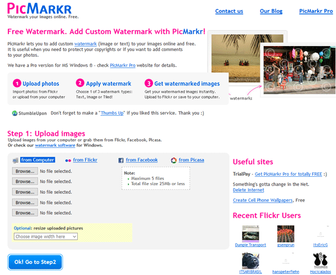Open the Choose image width here dropdown
Image resolution: width=336 pixels, height=275 pixels.
pyautogui.click(x=46, y=237)
